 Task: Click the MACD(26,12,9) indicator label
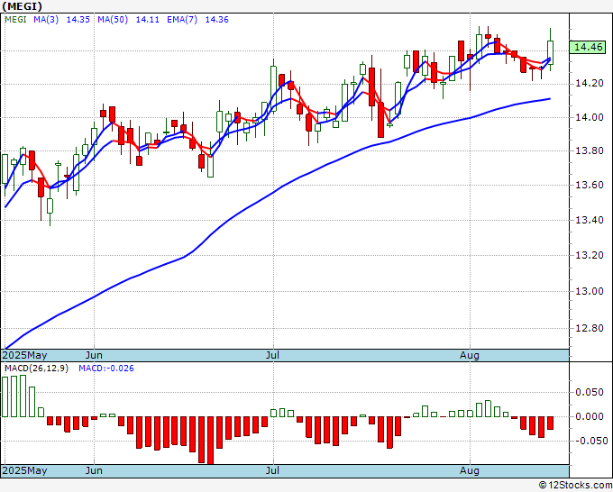pyautogui.click(x=36, y=369)
